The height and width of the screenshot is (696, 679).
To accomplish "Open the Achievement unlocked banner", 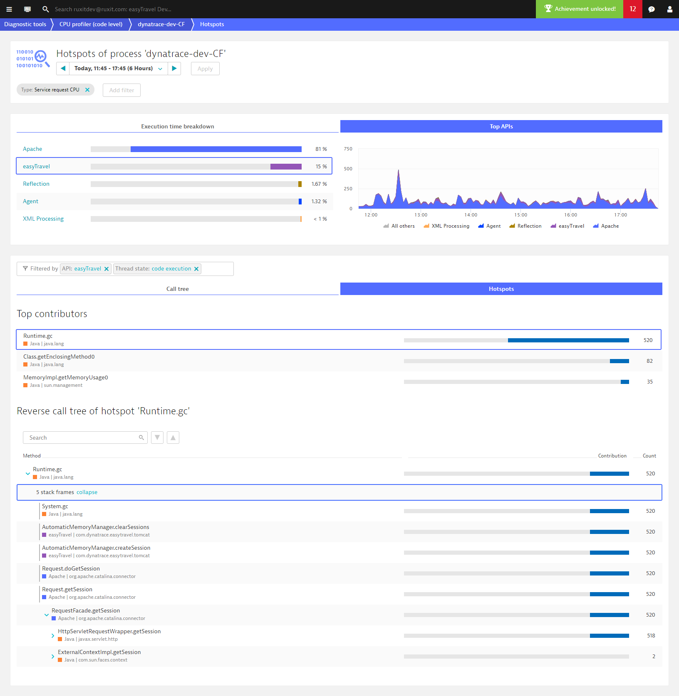I will [x=580, y=9].
